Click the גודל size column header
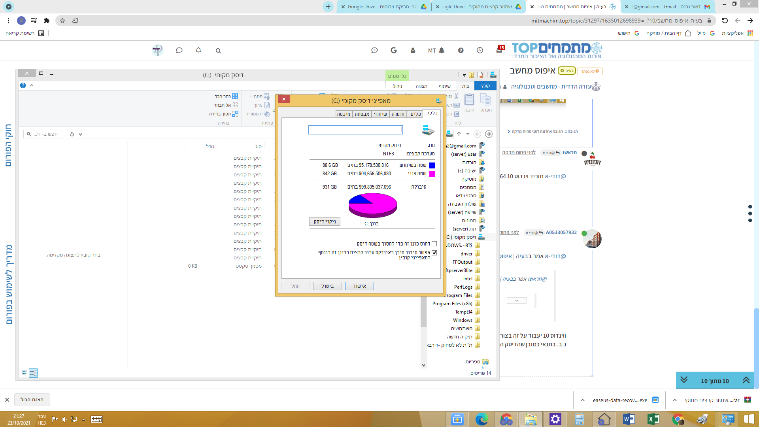The width and height of the screenshot is (759, 427). pyautogui.click(x=210, y=147)
